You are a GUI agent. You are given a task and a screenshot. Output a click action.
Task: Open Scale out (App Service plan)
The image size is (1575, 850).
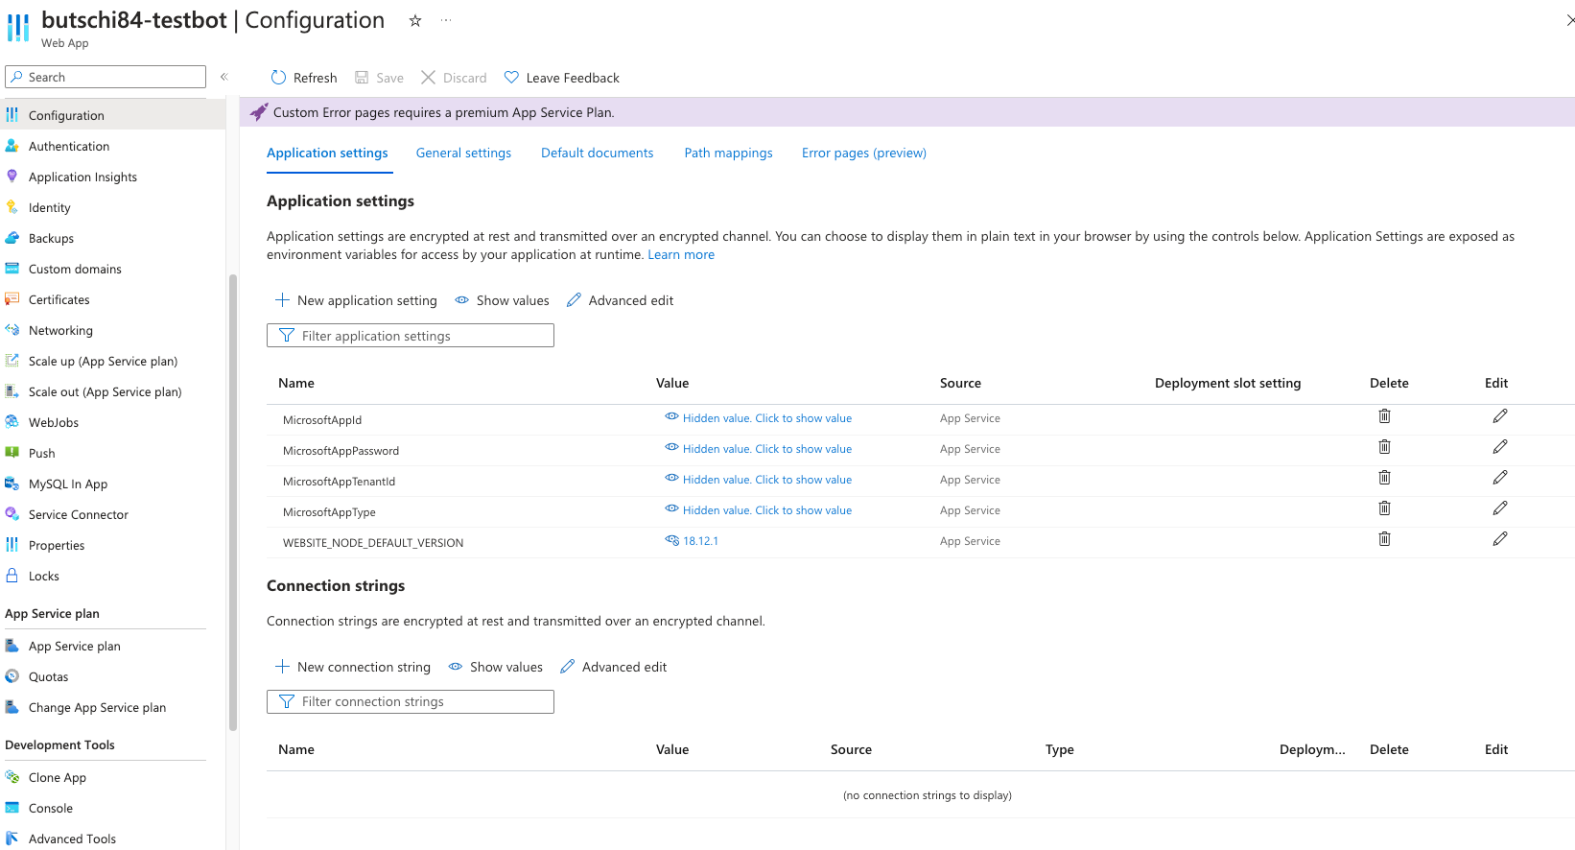(105, 391)
